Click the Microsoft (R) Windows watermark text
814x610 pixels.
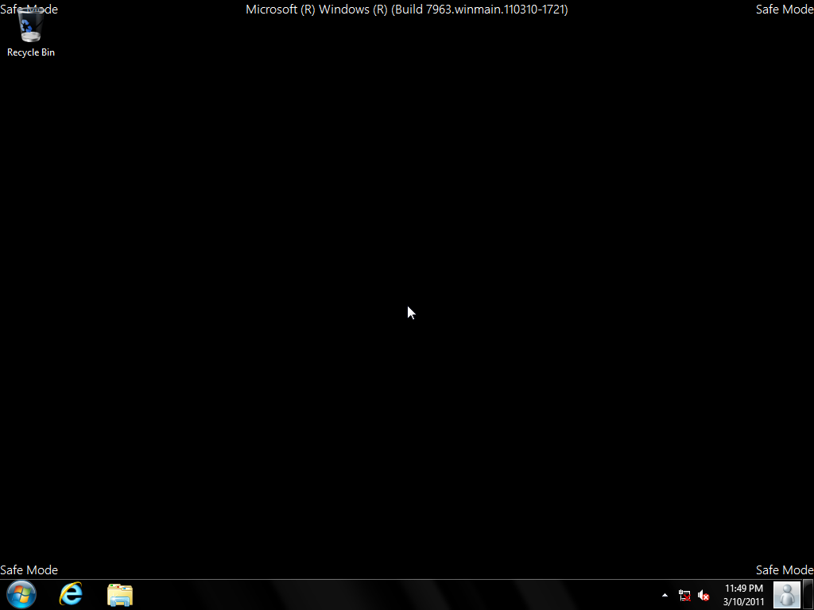(x=316, y=10)
